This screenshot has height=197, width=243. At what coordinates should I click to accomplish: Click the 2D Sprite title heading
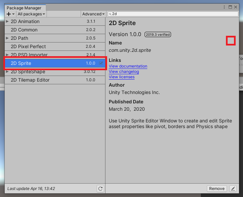tap(122, 23)
